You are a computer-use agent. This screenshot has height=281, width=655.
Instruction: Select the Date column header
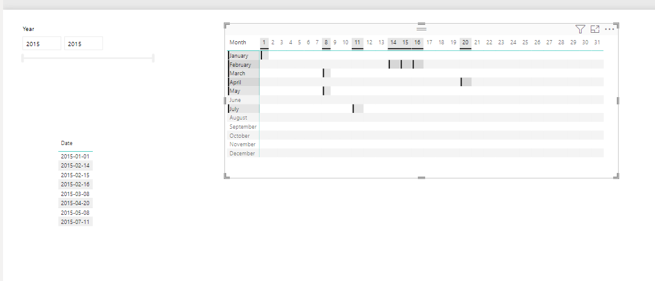(x=67, y=143)
